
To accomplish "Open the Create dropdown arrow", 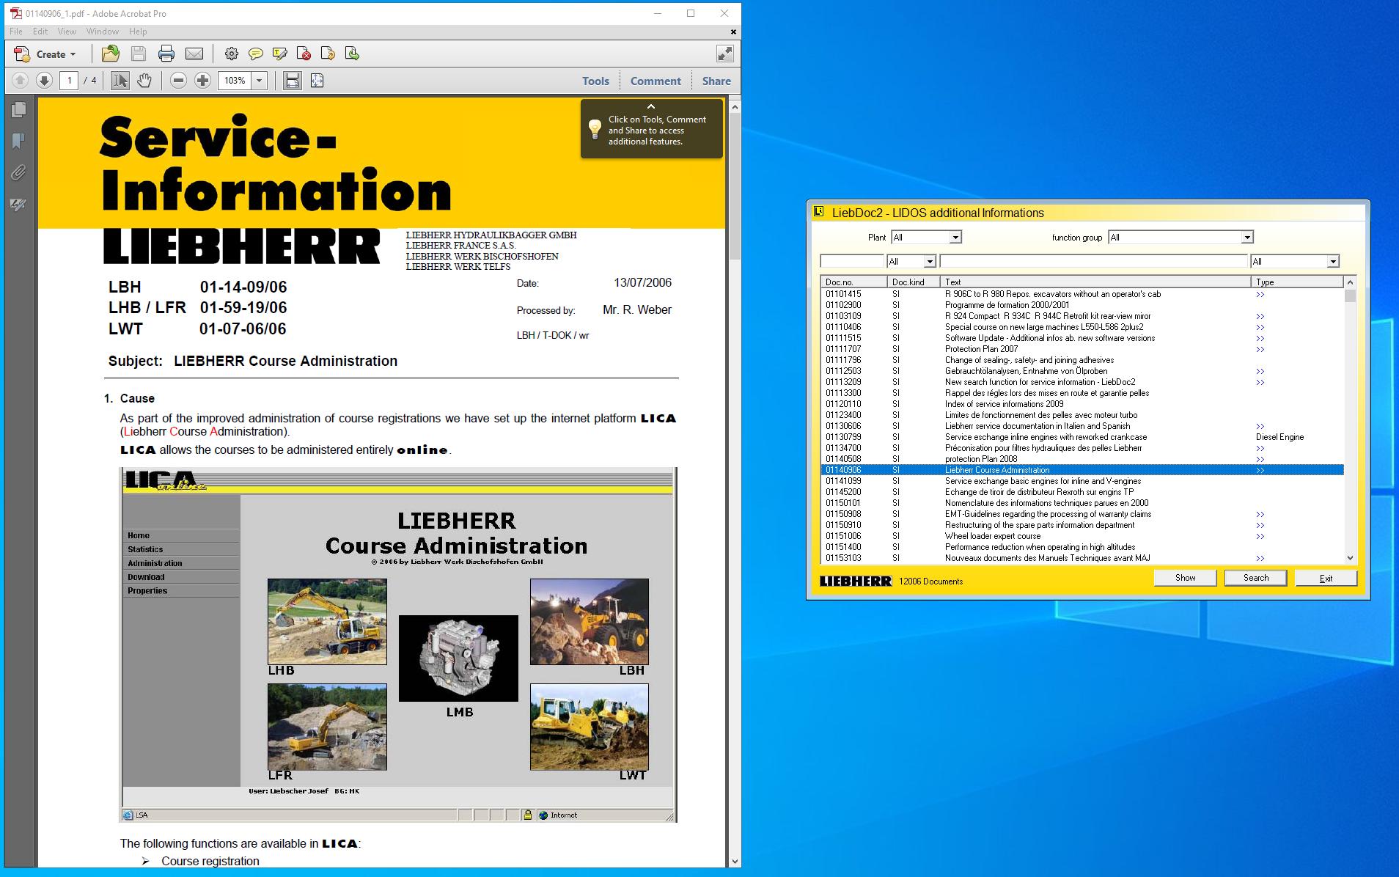I will click(x=73, y=54).
